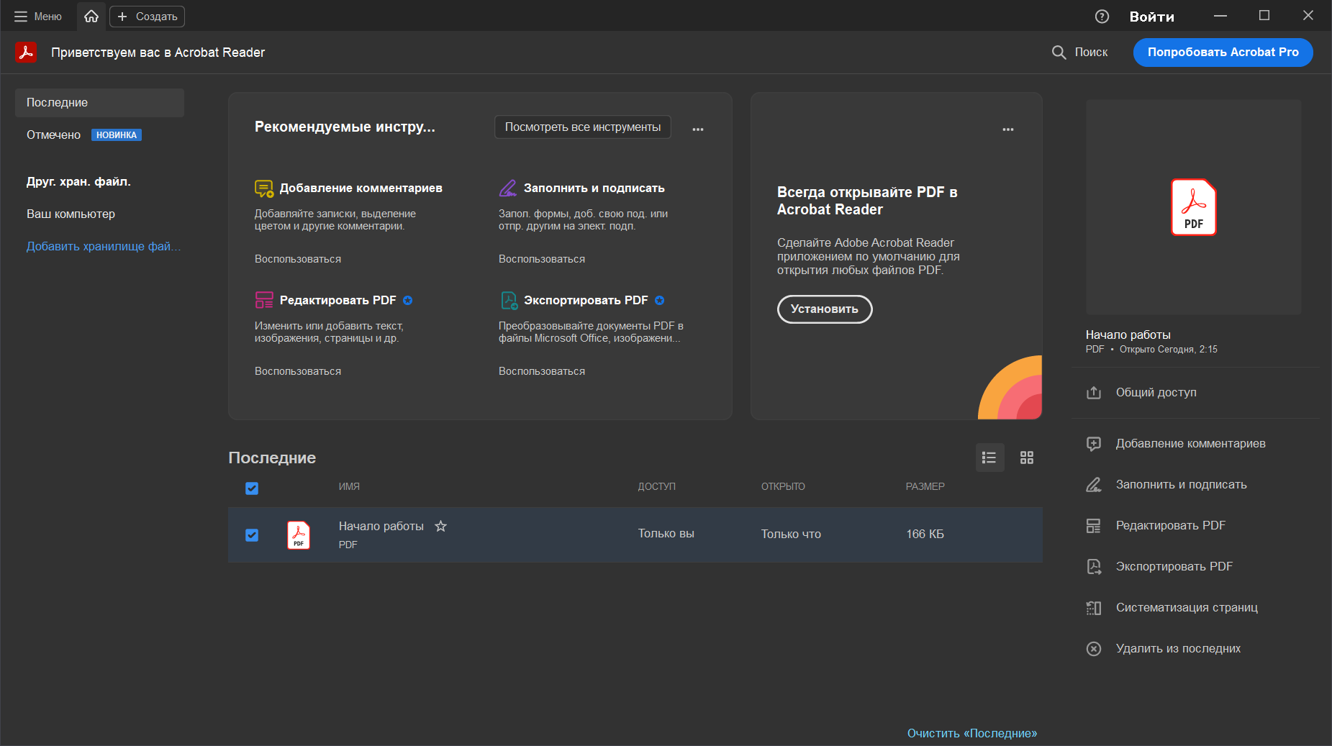Click Очистить «Последние» link

(x=971, y=733)
